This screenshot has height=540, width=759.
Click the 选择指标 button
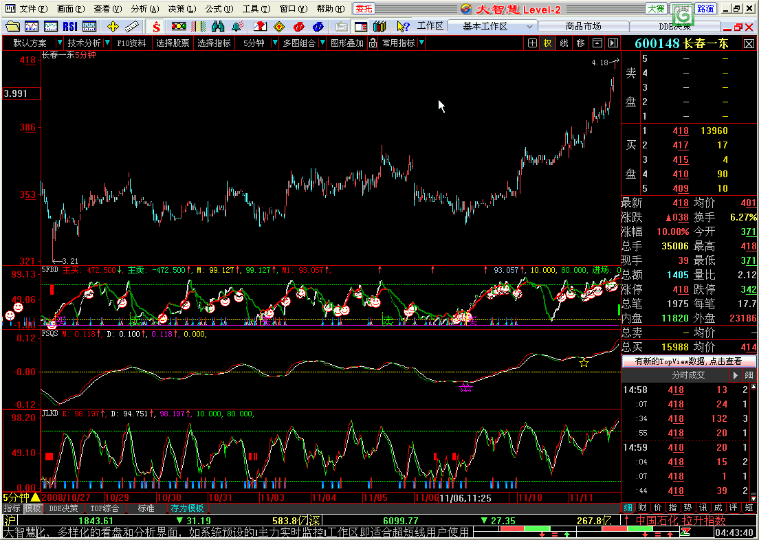tap(214, 43)
